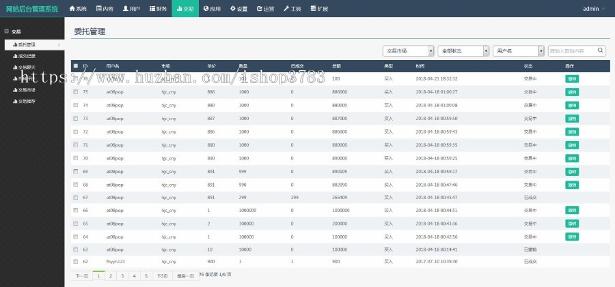This screenshot has width=615, height=287.
Task: Click the green 撤销 button for order 74
Action: pyautogui.click(x=571, y=105)
